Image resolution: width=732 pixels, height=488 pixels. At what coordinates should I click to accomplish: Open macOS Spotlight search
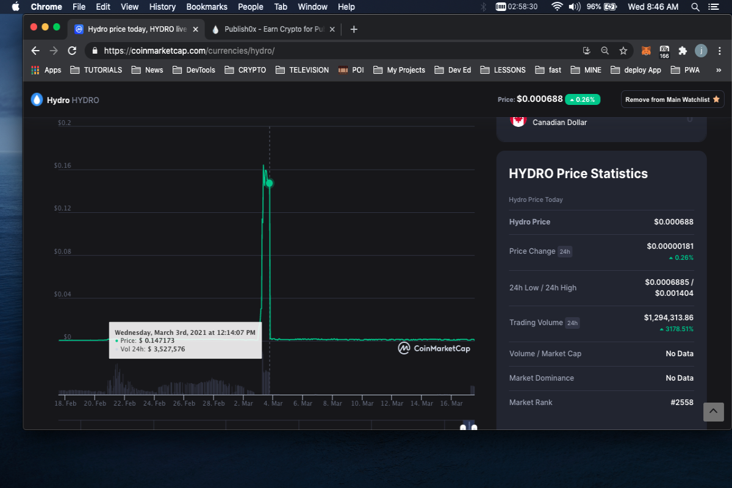tap(695, 7)
